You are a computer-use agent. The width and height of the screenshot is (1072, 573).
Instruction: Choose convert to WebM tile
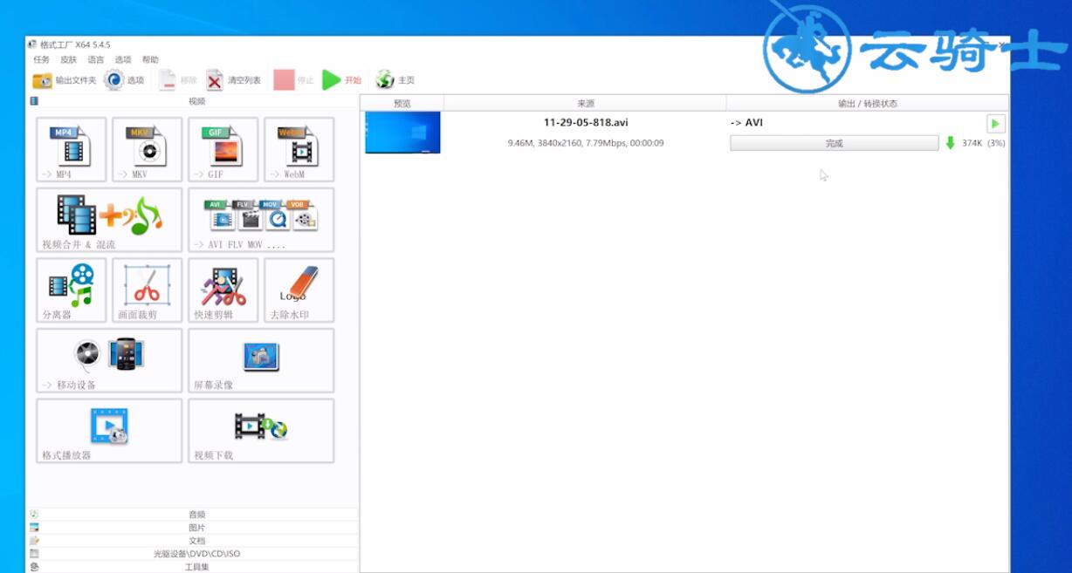coord(299,150)
